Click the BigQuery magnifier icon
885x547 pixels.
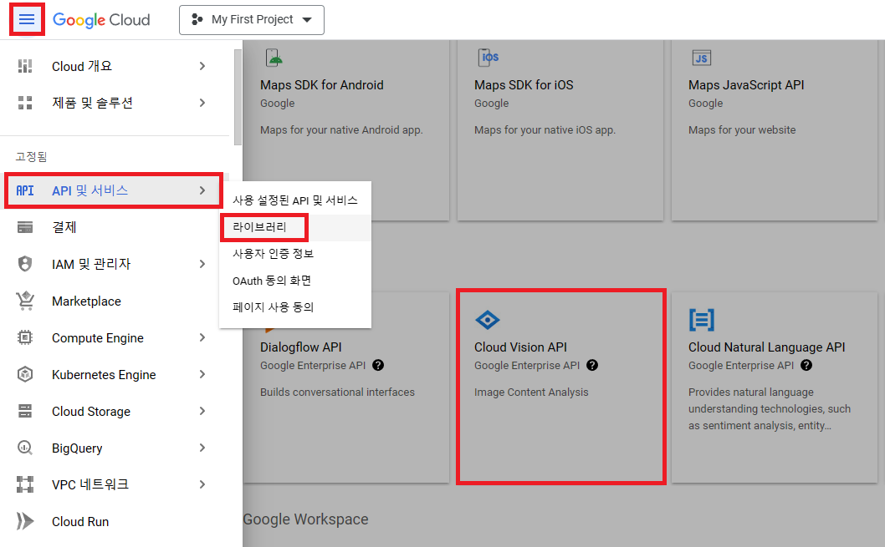[x=25, y=448]
